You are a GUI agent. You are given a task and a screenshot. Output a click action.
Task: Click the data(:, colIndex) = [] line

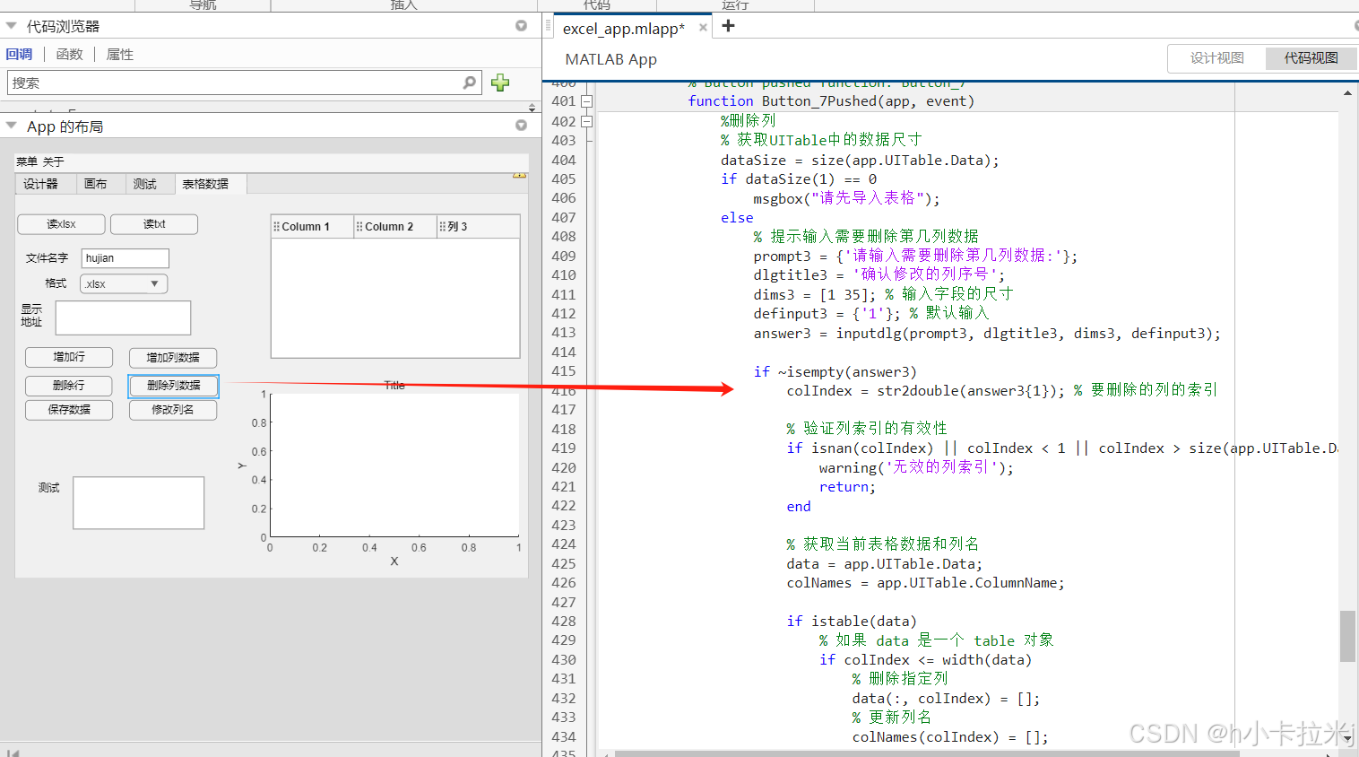[946, 699]
